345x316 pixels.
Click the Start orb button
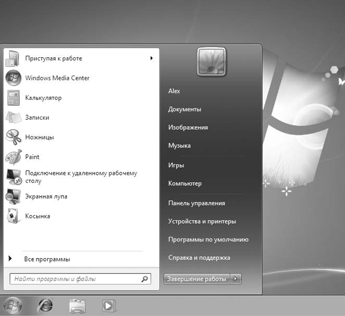[x=13, y=306]
